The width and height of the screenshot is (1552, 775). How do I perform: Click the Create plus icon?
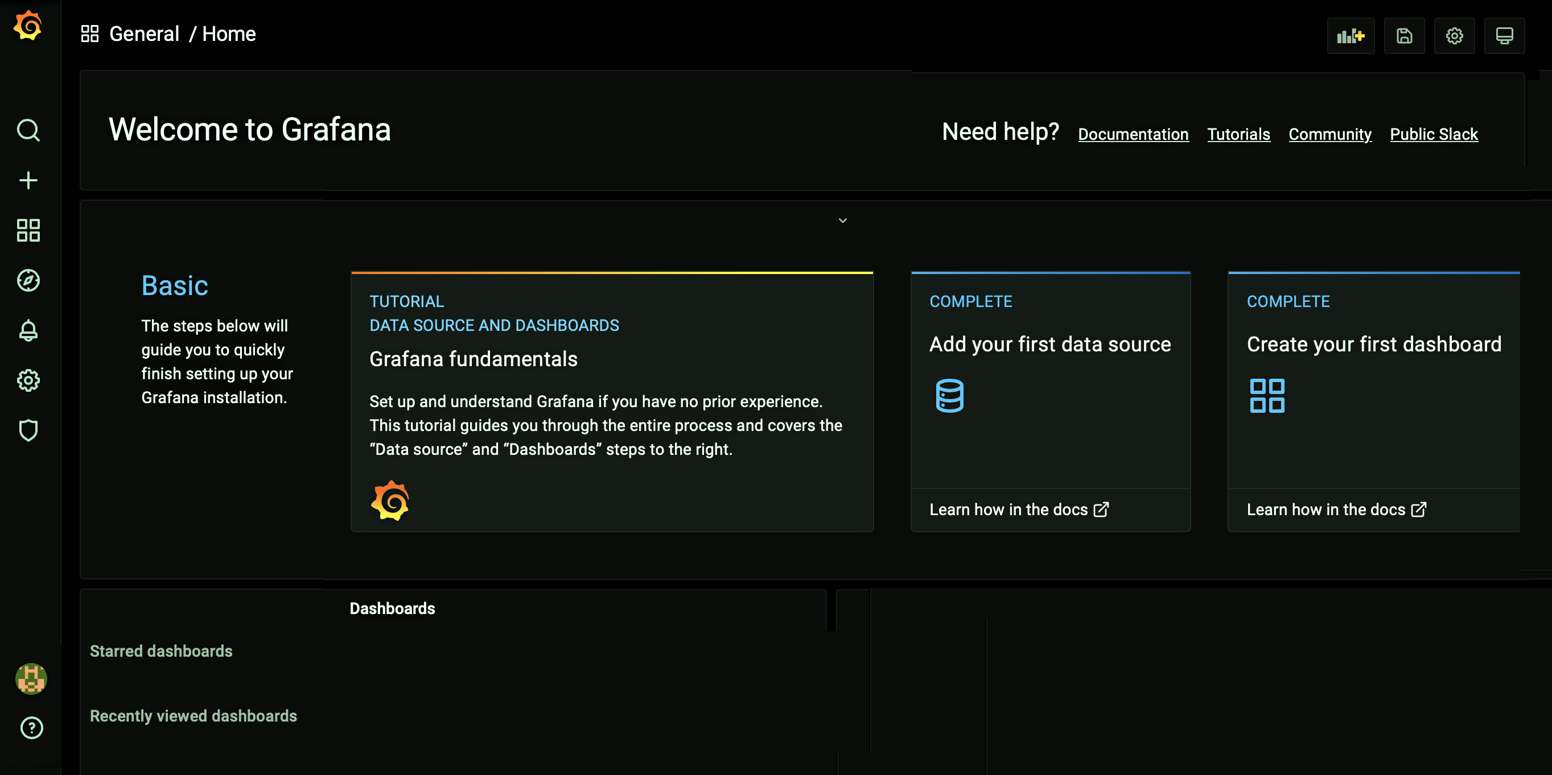point(28,180)
